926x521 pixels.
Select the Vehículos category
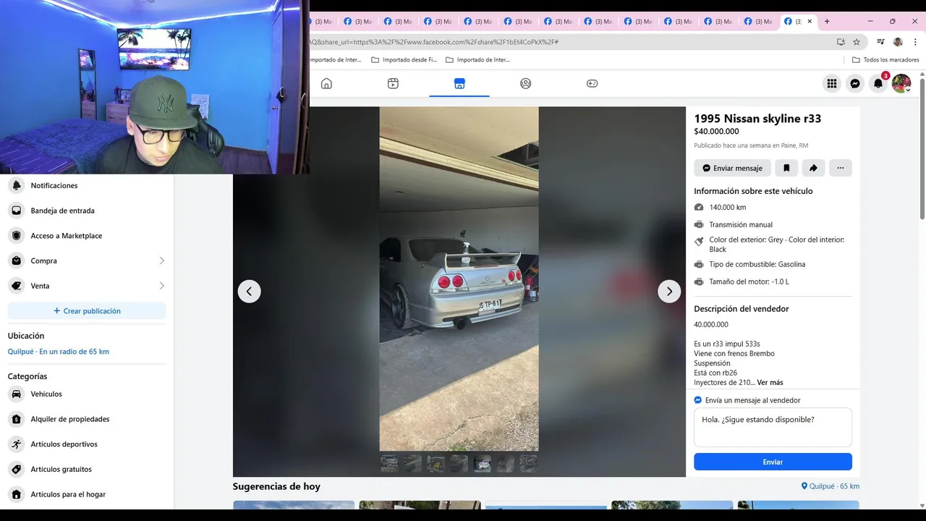(87, 394)
